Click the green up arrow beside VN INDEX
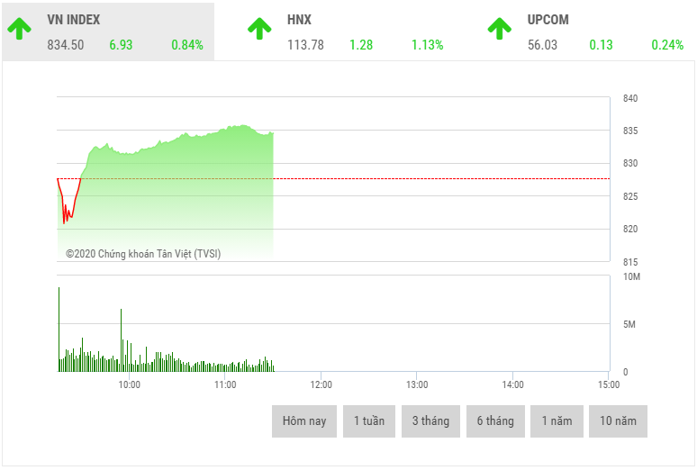Image resolution: width=697 pixels, height=470 pixels. click(19, 29)
